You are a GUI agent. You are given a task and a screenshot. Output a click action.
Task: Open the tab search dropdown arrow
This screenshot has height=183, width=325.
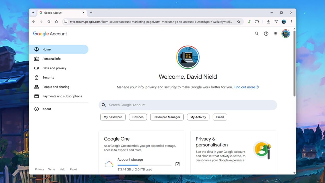pos(33,13)
